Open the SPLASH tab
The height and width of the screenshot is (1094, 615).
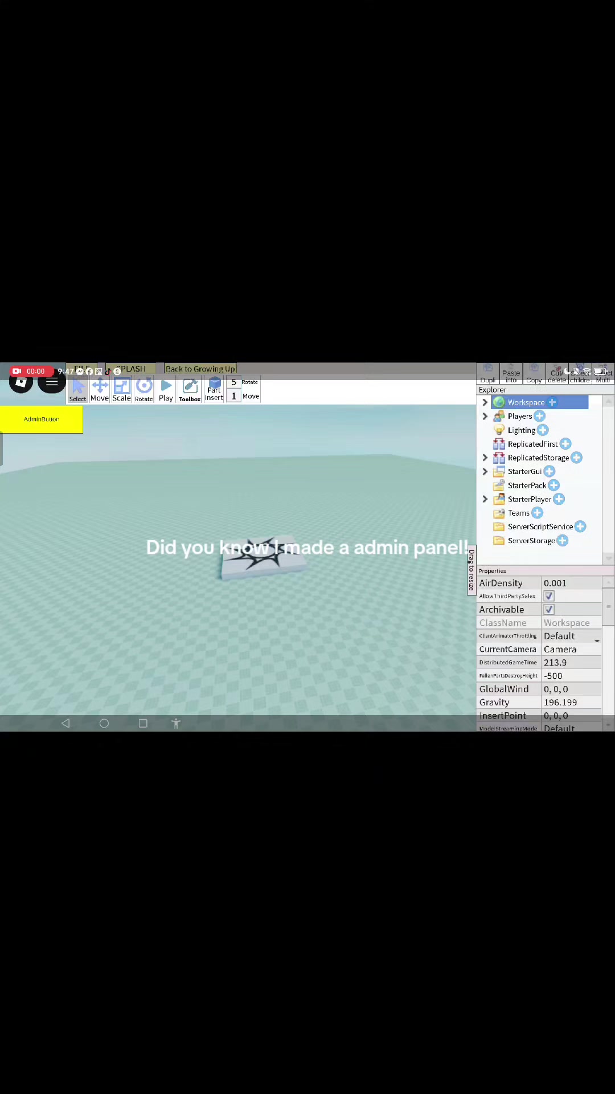pos(130,369)
